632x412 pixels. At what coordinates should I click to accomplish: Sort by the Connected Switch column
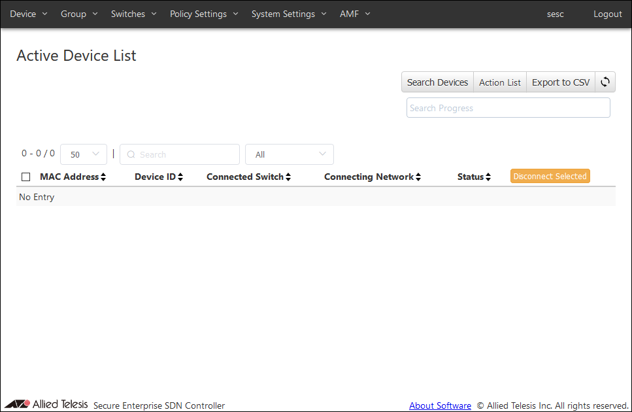[x=248, y=177]
